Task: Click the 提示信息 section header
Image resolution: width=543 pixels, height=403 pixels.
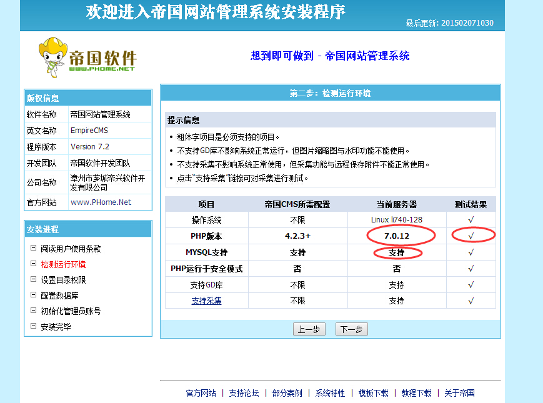Action: point(184,120)
